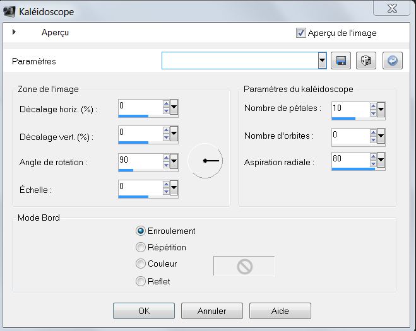Click the rotation angle dial control
Viewport: 416px width, 331px height.
(205, 161)
